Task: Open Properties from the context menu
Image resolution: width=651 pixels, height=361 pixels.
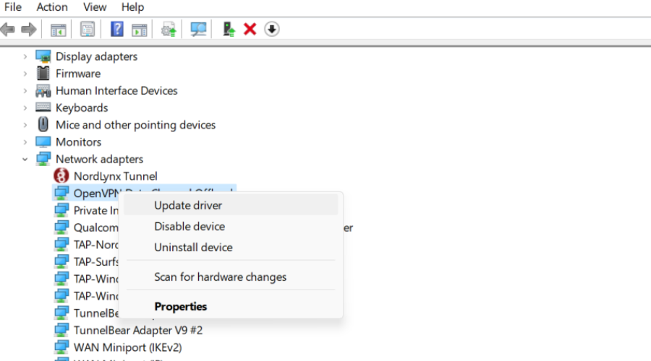Action: (181, 306)
